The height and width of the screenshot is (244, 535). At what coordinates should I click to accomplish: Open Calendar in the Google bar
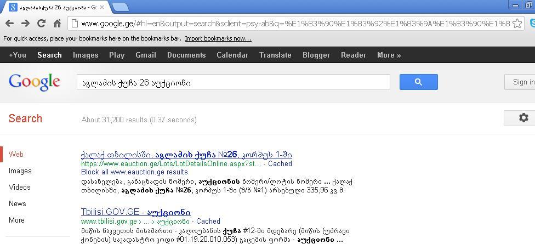(232, 55)
